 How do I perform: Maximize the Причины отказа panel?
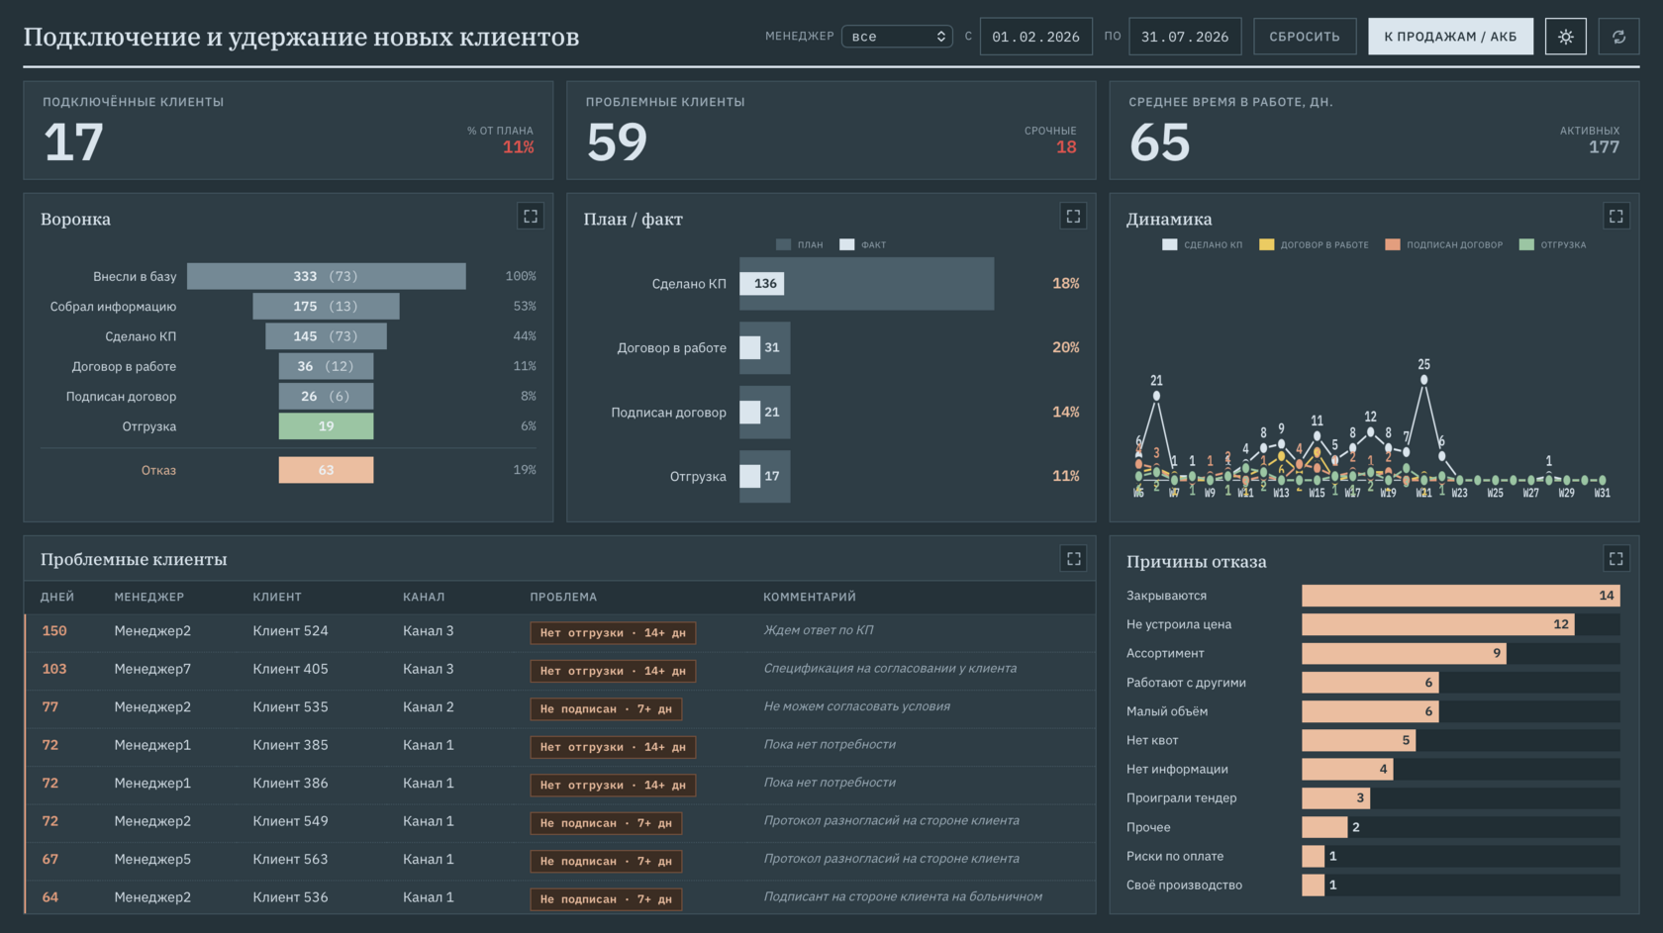(1615, 559)
